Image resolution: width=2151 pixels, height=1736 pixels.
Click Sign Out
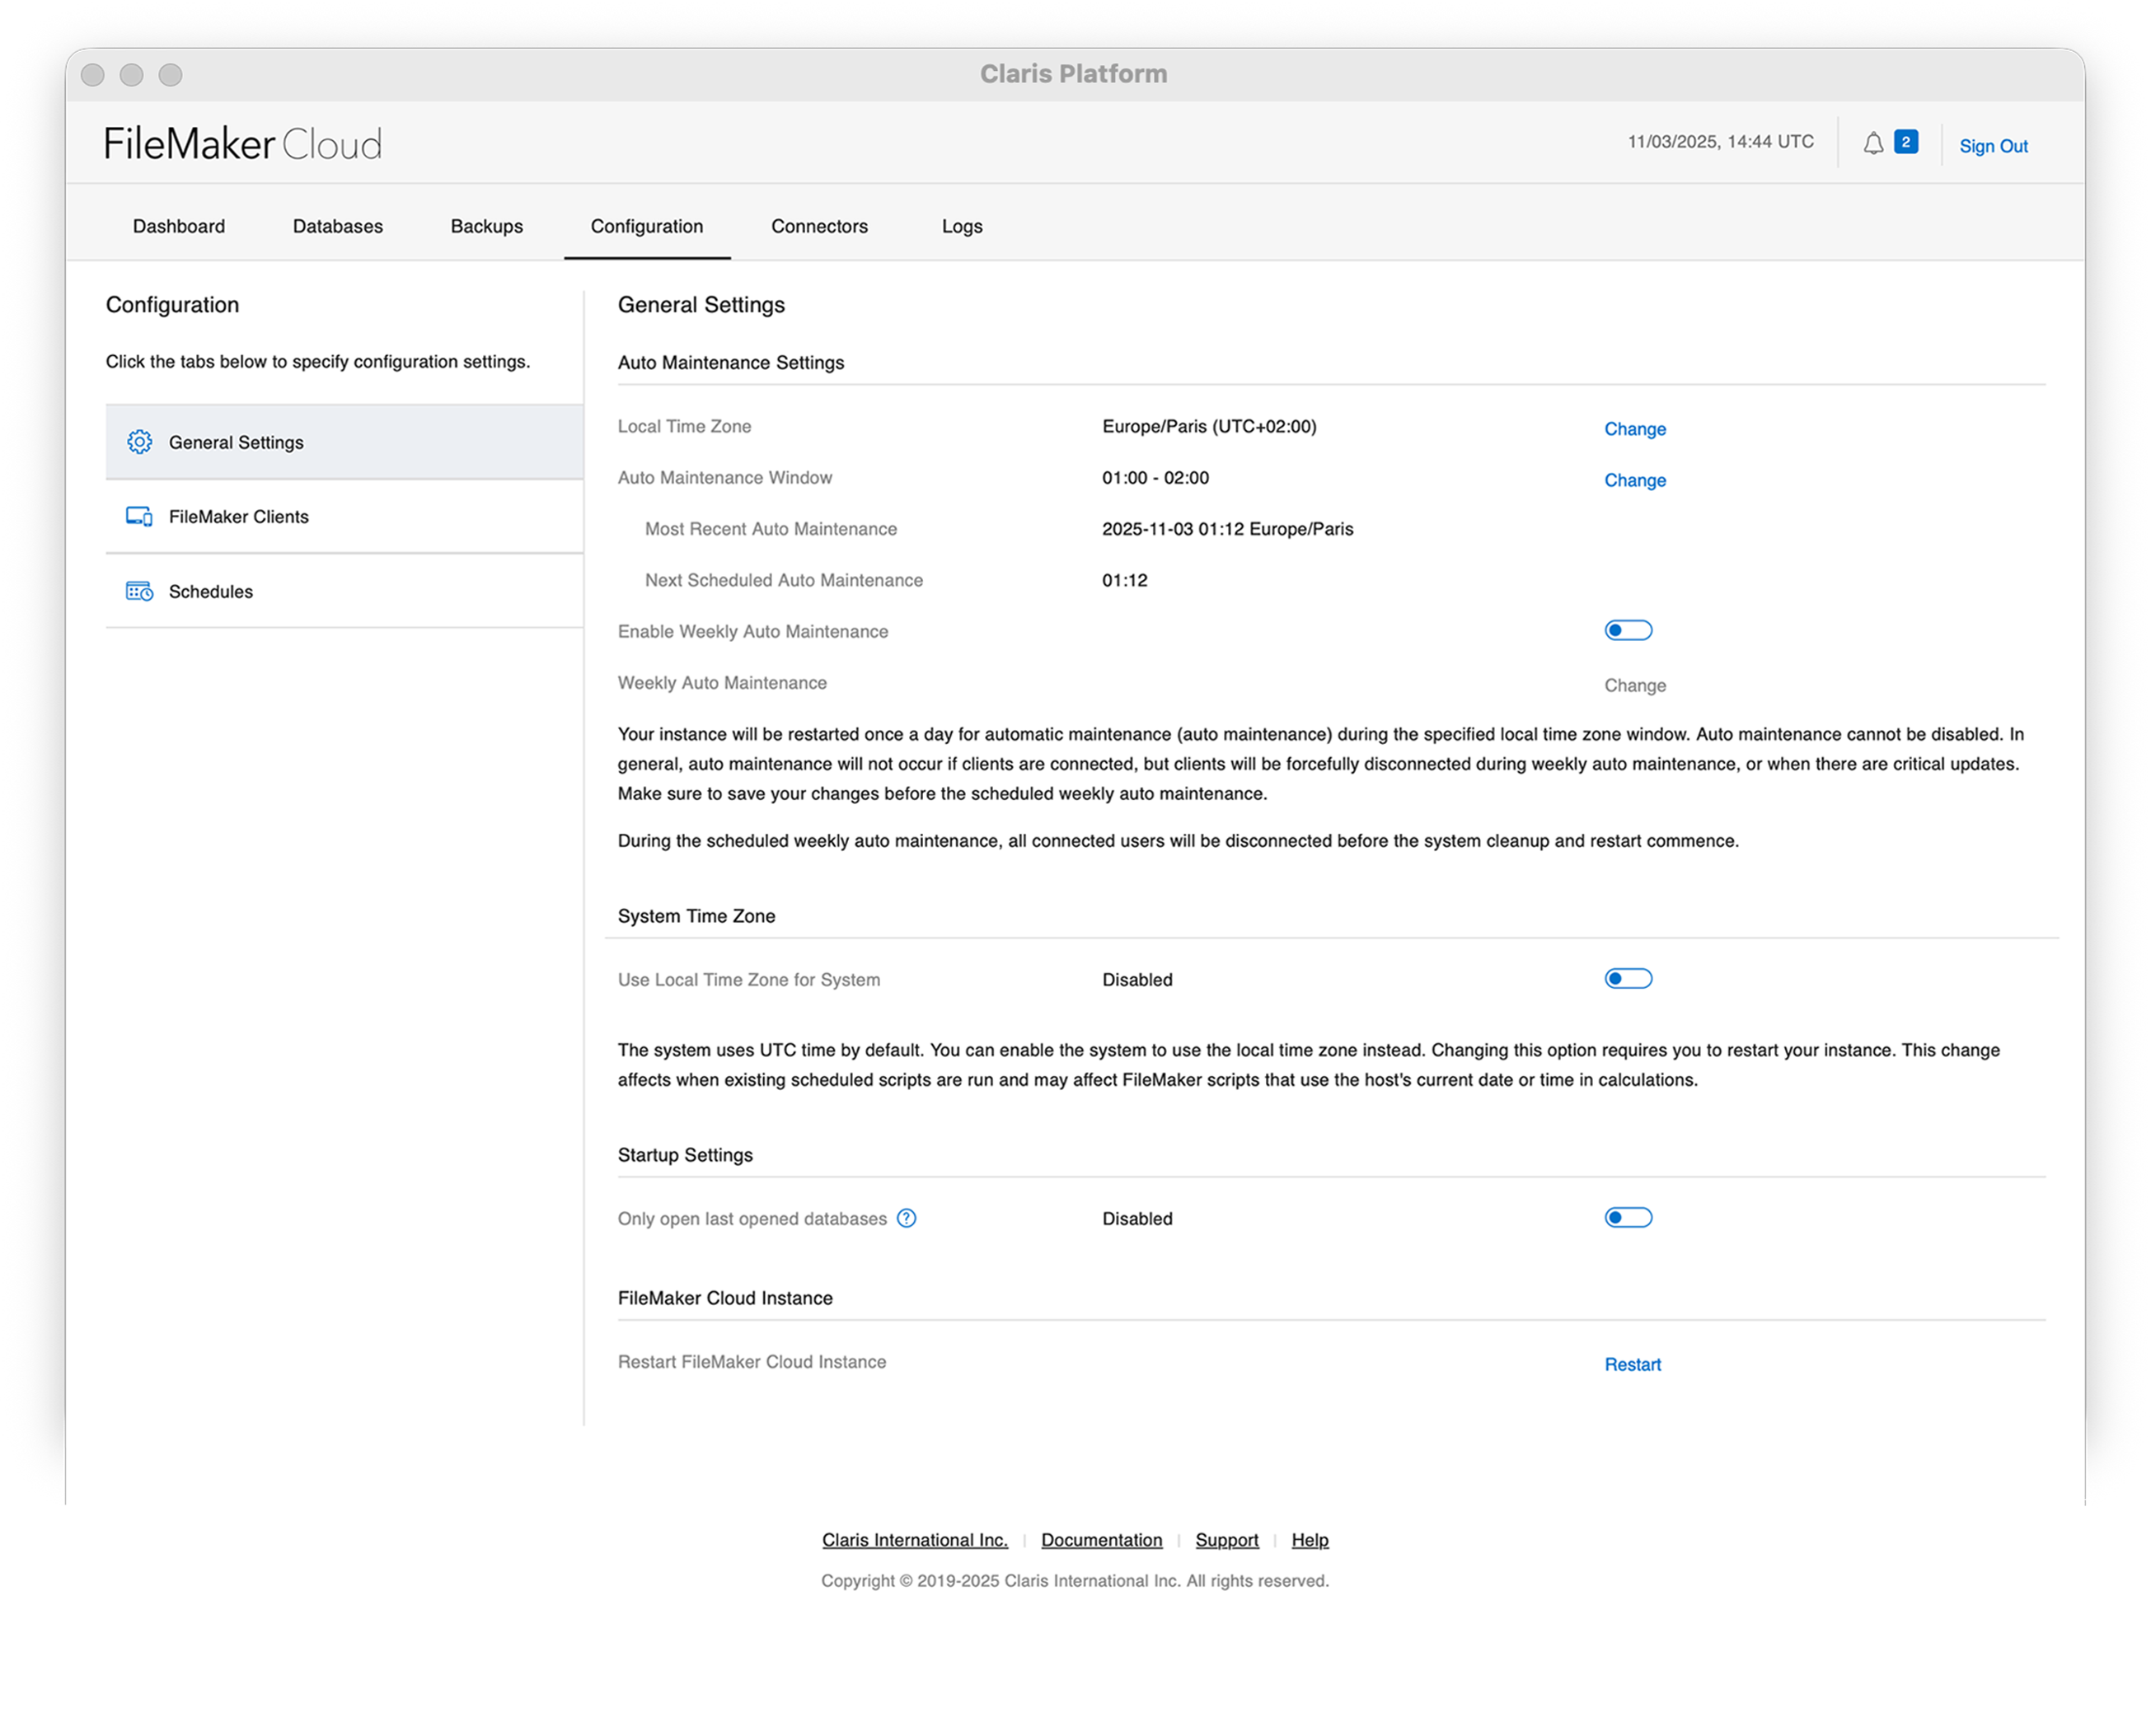point(1992,146)
